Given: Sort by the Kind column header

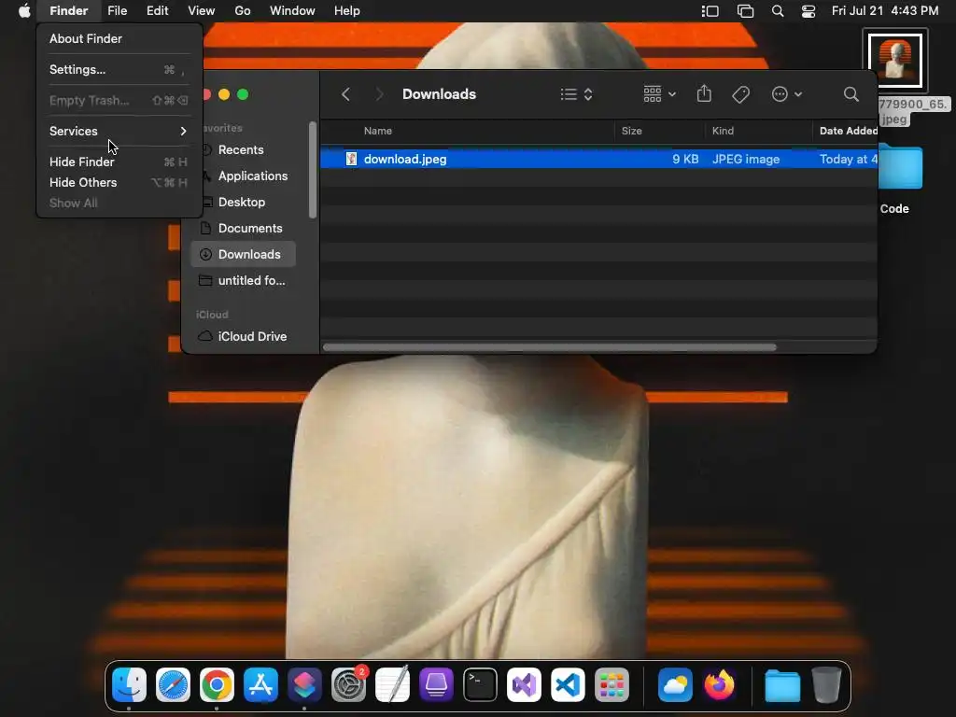Looking at the screenshot, I should pyautogui.click(x=724, y=131).
